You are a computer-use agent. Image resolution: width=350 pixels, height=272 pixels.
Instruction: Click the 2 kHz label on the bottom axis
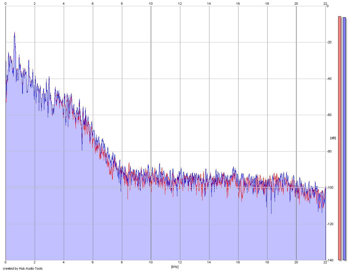[35, 262]
